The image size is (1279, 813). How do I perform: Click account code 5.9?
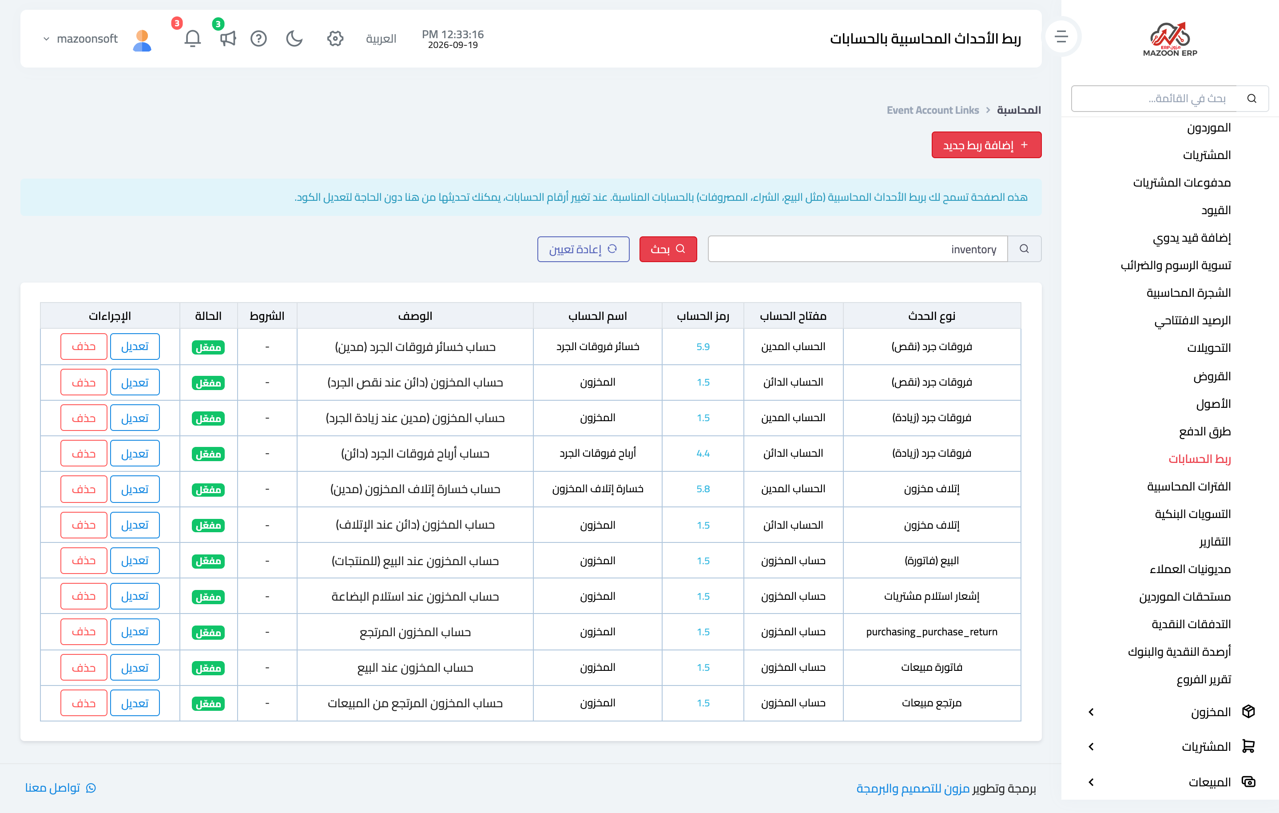pos(703,347)
